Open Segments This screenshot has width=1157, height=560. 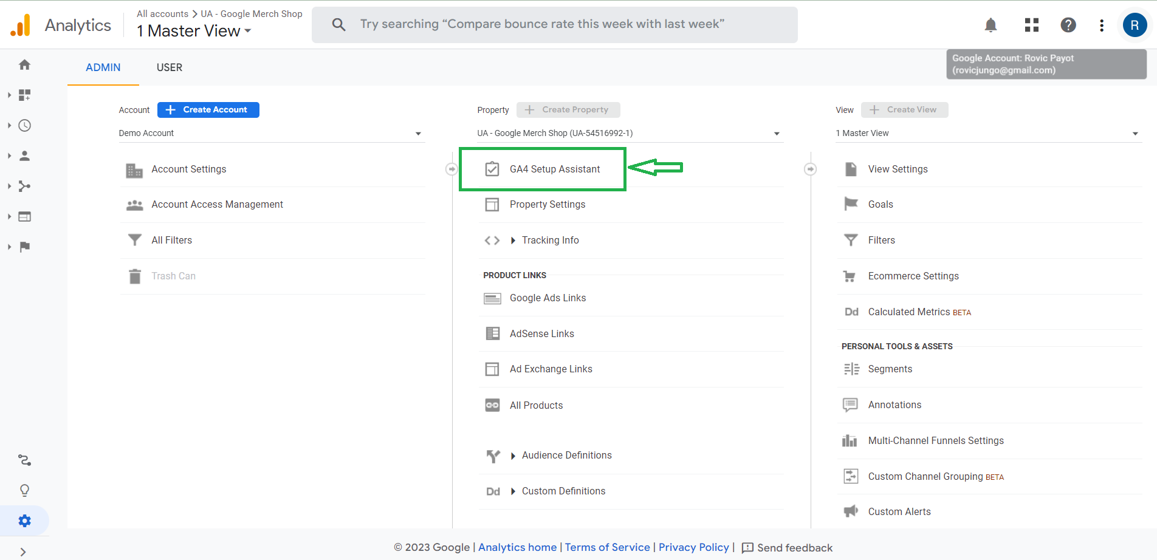[x=890, y=369]
